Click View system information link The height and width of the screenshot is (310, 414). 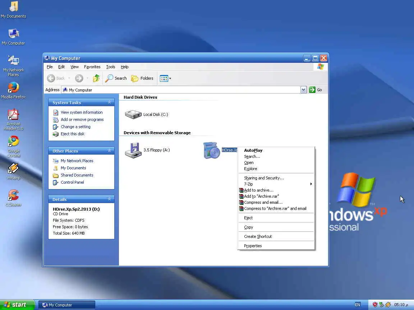click(x=82, y=112)
